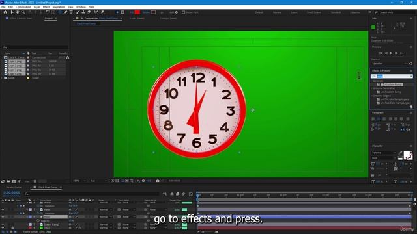417x234 pixels.
Task: Step to next frame in Preview panel
Action: coord(397,53)
